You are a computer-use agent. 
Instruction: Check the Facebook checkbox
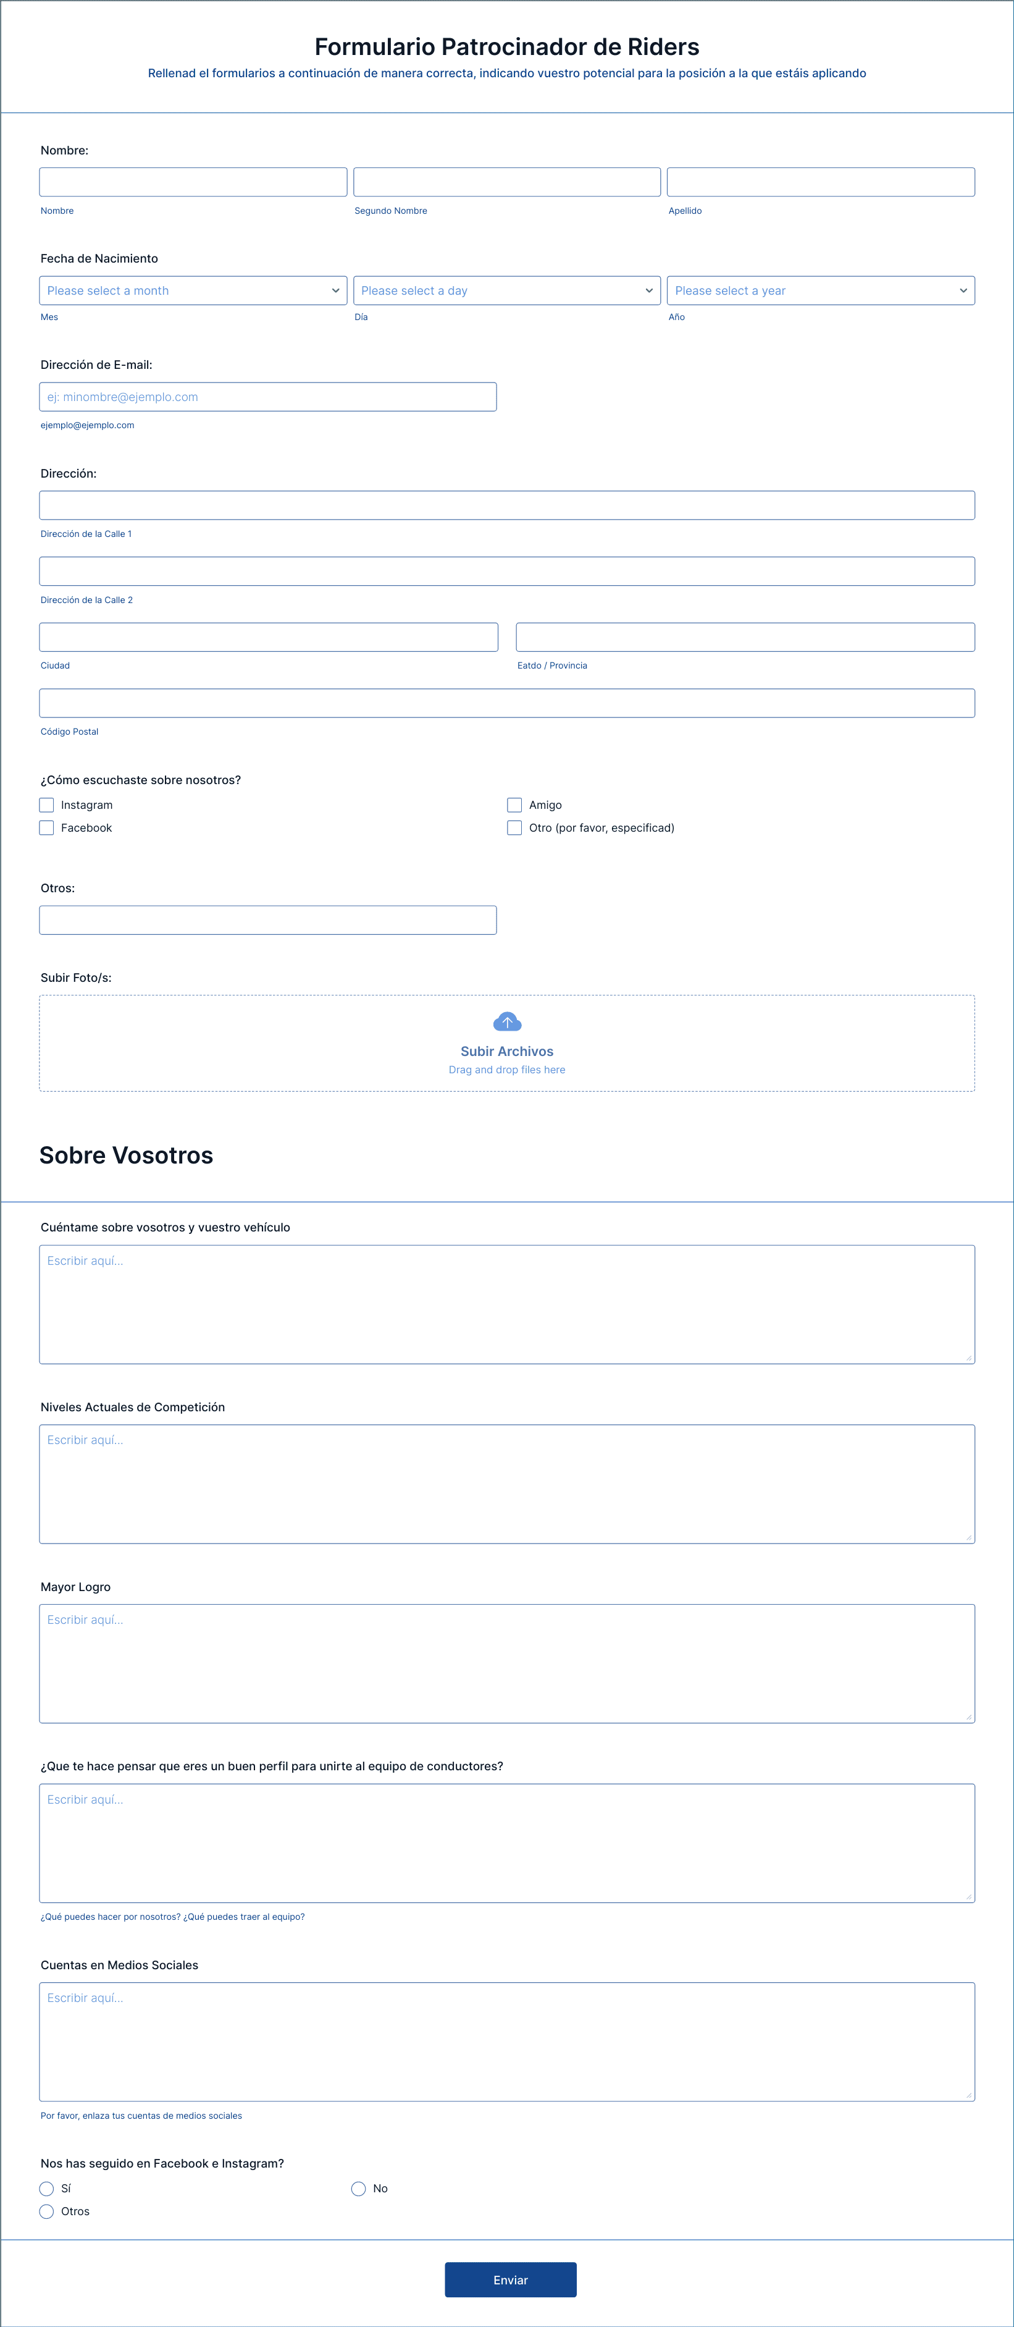point(47,827)
